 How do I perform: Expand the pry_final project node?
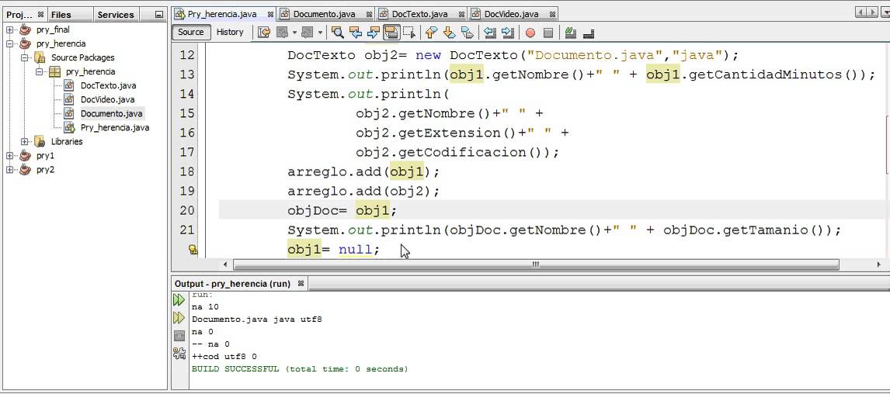point(9,29)
